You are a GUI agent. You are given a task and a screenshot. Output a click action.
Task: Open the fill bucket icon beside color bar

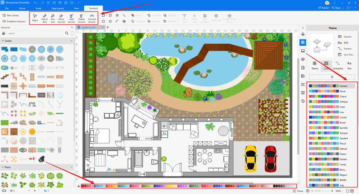click(x=79, y=186)
